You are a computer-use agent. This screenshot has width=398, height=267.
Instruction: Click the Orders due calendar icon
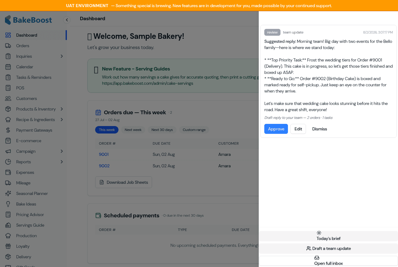coord(98,112)
